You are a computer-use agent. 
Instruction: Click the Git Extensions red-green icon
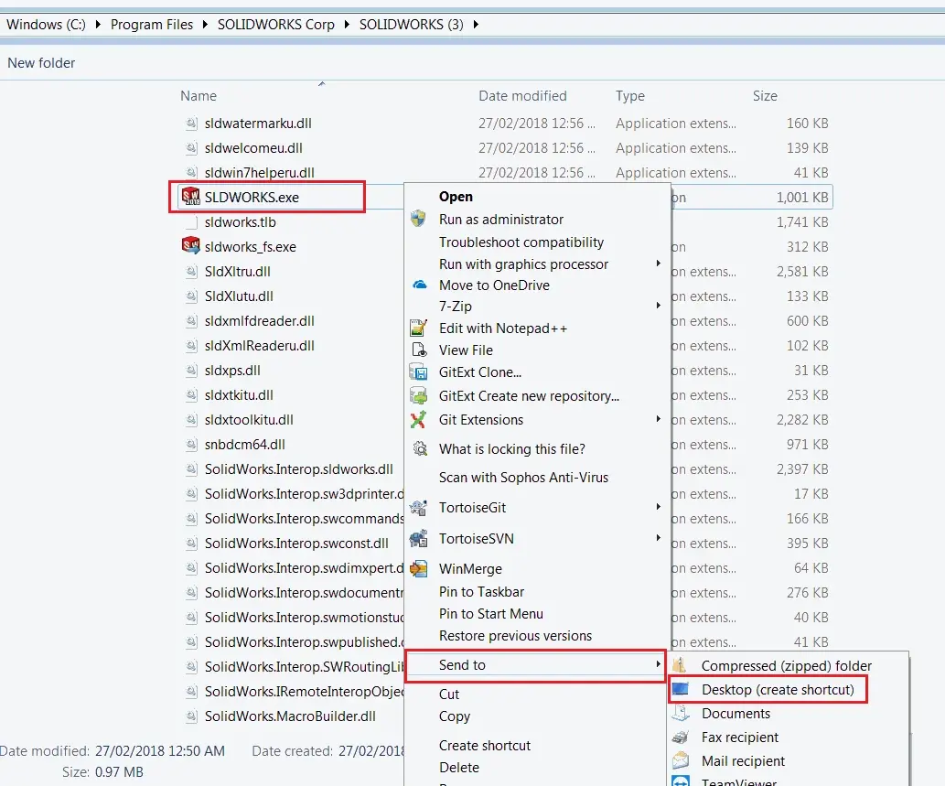[x=418, y=419]
